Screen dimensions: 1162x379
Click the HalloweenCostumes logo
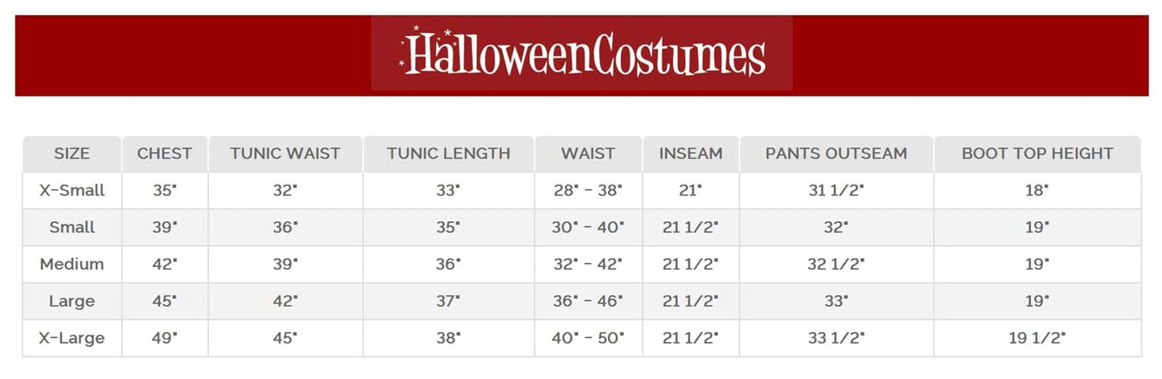[581, 54]
